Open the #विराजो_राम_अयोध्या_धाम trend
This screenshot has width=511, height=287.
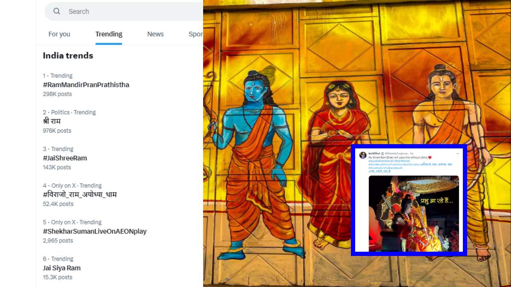(80, 194)
